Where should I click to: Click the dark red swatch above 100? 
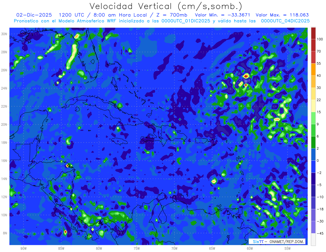313,33
